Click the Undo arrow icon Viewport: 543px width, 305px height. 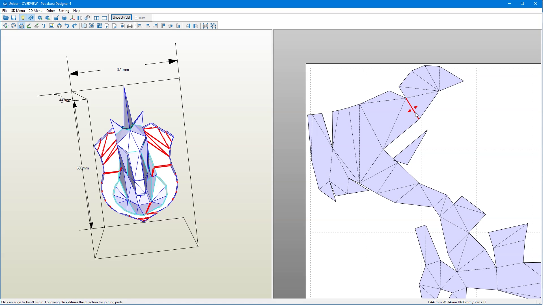coord(67,26)
